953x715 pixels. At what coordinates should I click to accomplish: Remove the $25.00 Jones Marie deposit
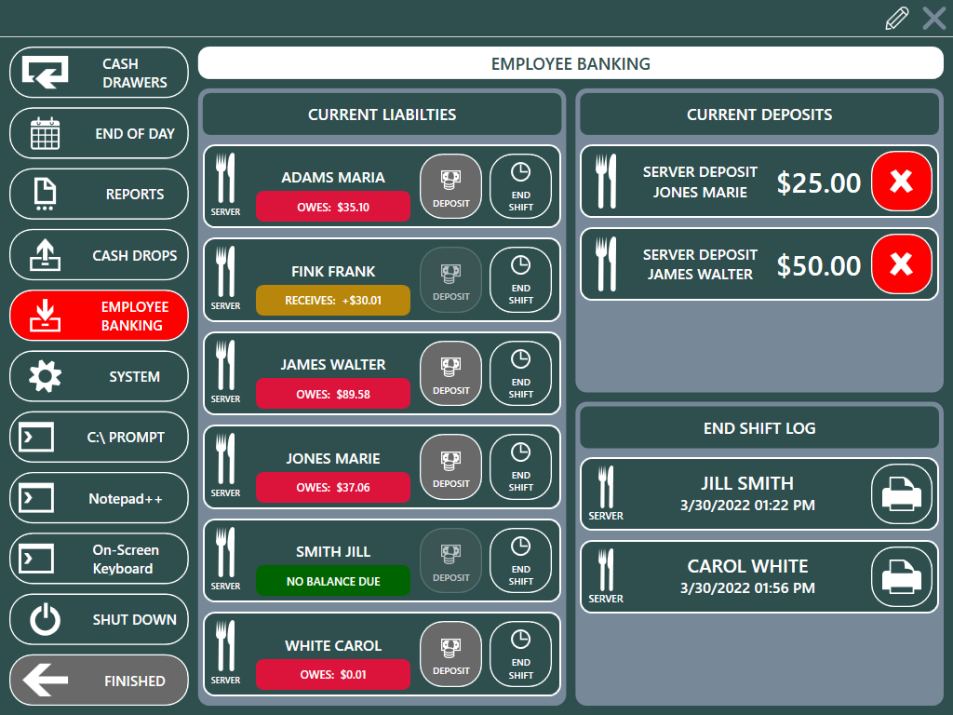point(901,182)
